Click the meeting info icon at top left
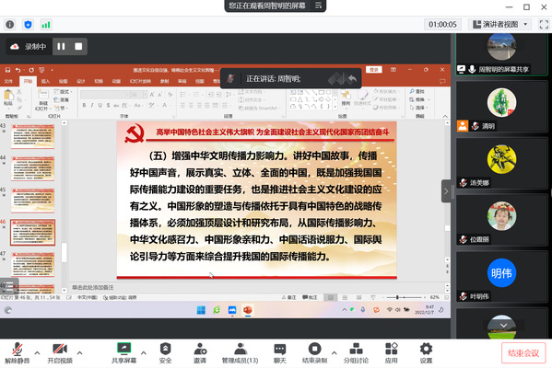 click(10, 24)
